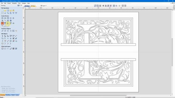Select the Auto Layout Text tool
The height and width of the screenshot is (98, 175).
pos(5,23)
